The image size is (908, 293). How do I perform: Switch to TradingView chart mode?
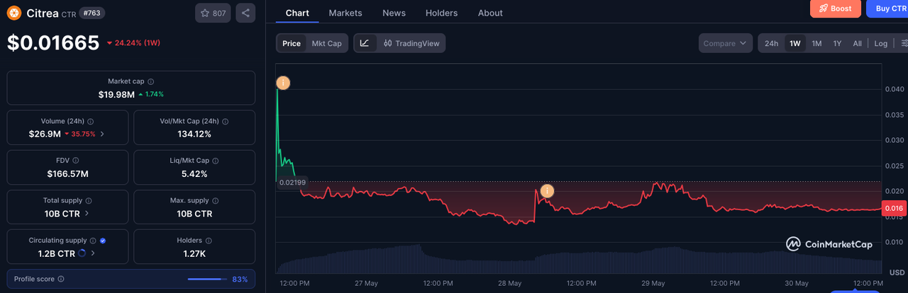tap(411, 43)
